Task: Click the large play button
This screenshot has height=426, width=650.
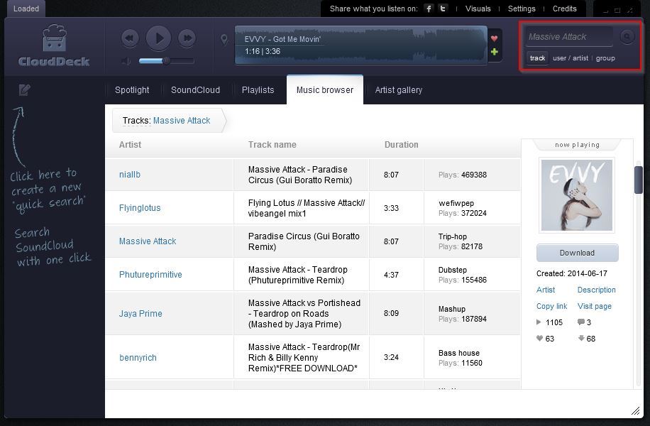Action: coord(158,38)
